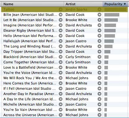Open artist arrow in Long and Winding Road row
The height and width of the screenshot is (118, 129).
coord(99,46)
